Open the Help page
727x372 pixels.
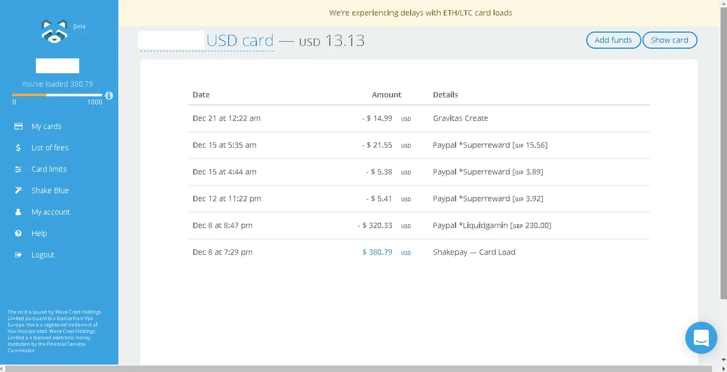pyautogui.click(x=39, y=233)
